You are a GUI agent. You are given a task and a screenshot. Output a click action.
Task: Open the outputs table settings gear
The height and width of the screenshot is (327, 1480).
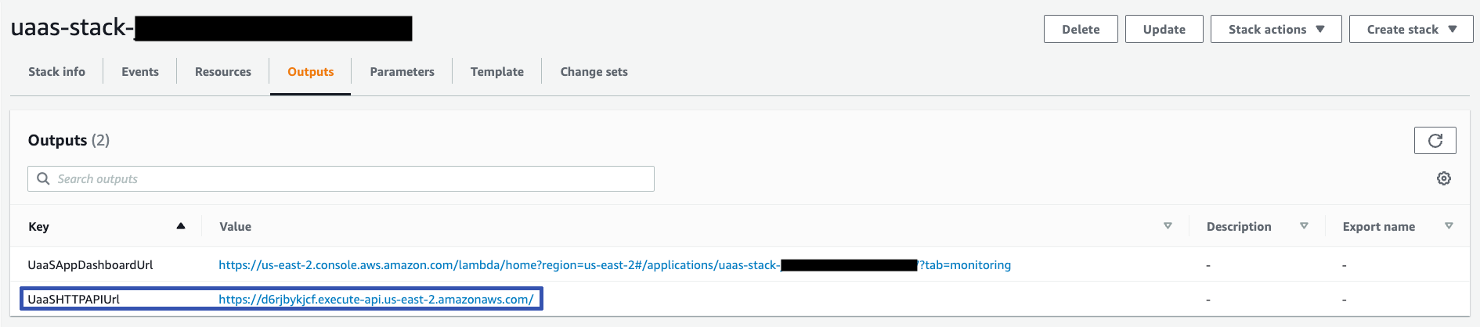click(1444, 178)
